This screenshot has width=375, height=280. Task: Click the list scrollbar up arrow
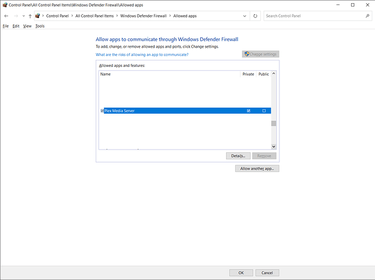(x=273, y=73)
